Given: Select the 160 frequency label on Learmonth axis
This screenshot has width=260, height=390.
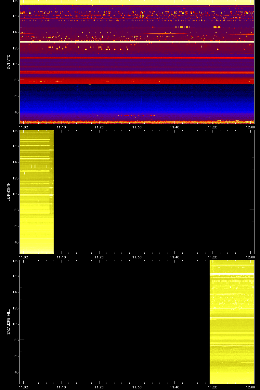Looking at the screenshot, I should click(x=15, y=146).
